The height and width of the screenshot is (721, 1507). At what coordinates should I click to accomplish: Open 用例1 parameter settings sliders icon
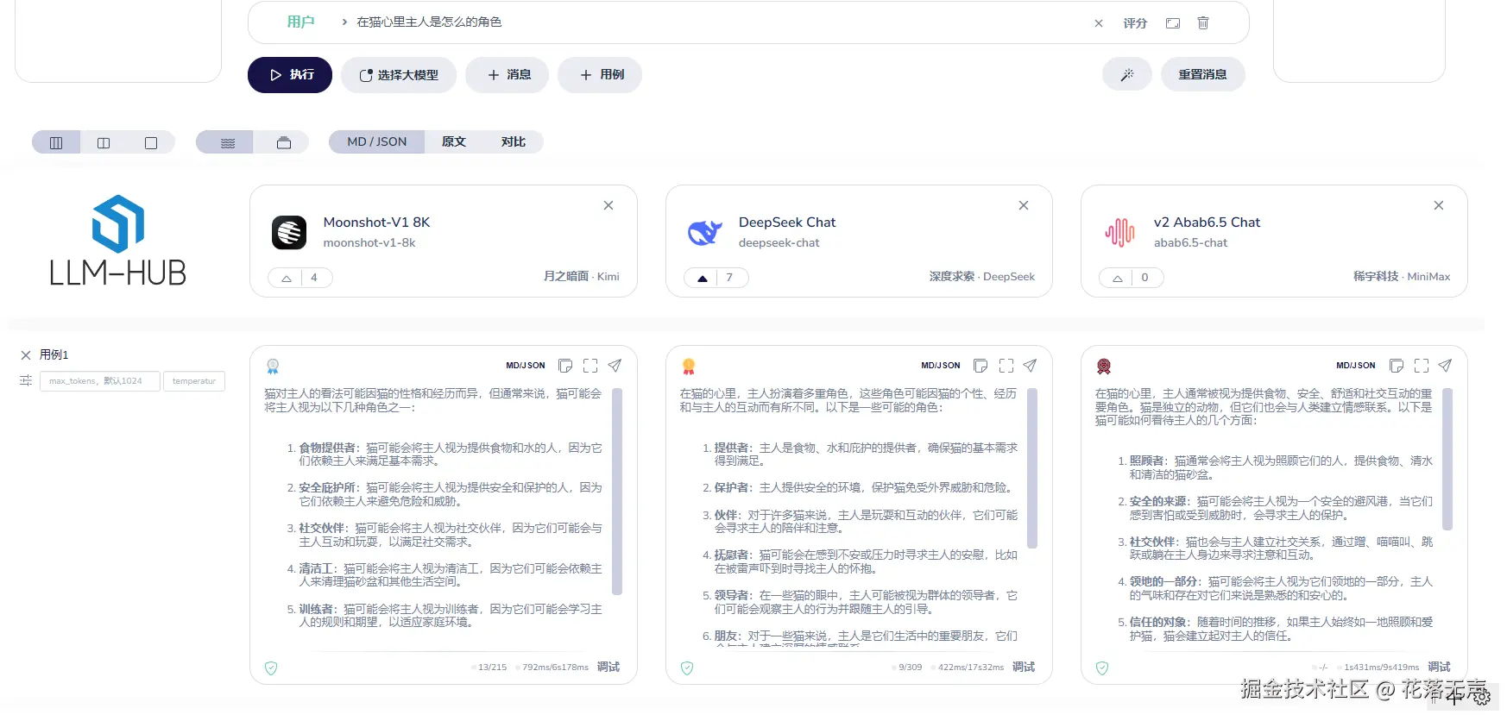point(26,380)
